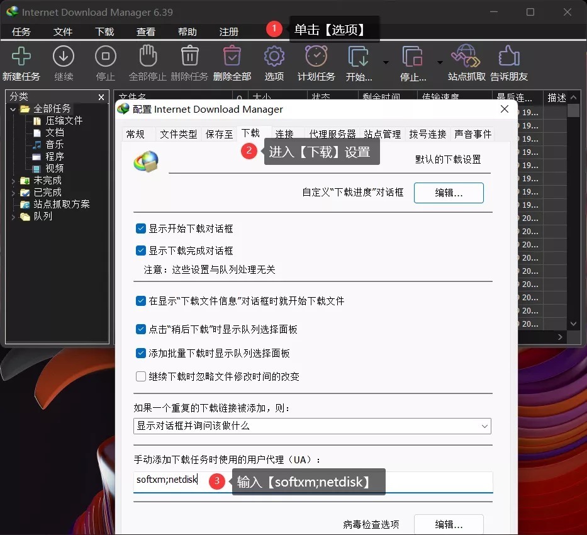This screenshot has width=587, height=535.
Task: Click 编辑 button beside 病毒检查选项
Action: (x=448, y=524)
